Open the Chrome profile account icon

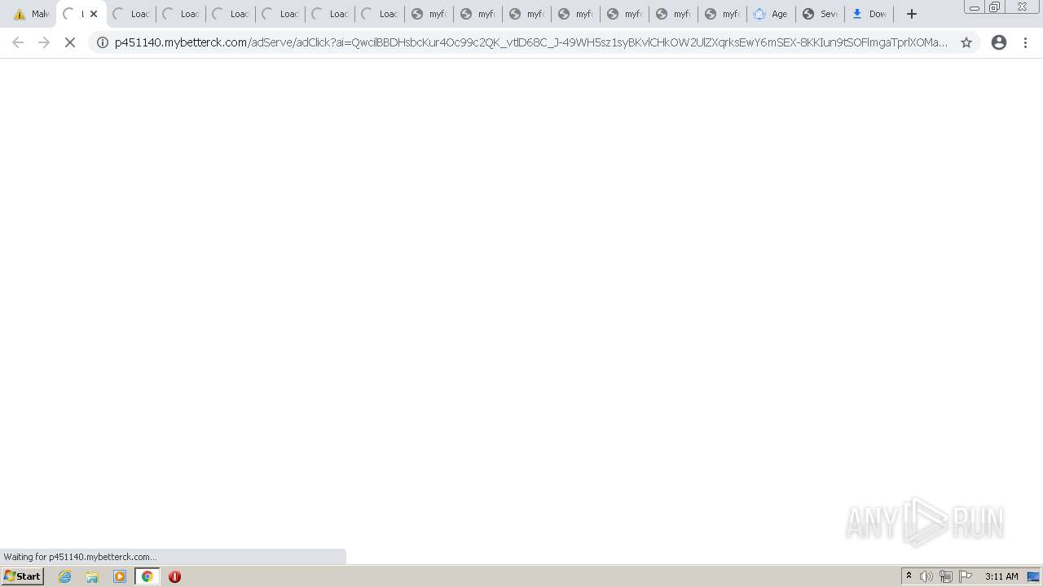click(x=999, y=42)
